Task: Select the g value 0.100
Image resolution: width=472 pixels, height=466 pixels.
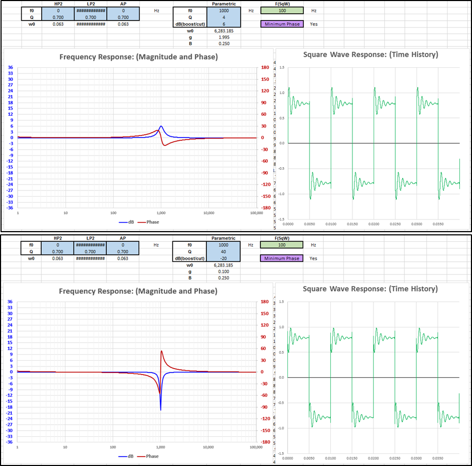Action: 223,271
